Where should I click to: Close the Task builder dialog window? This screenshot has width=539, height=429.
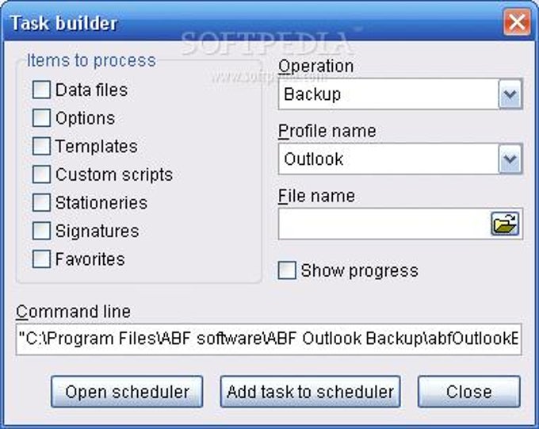pos(518,21)
